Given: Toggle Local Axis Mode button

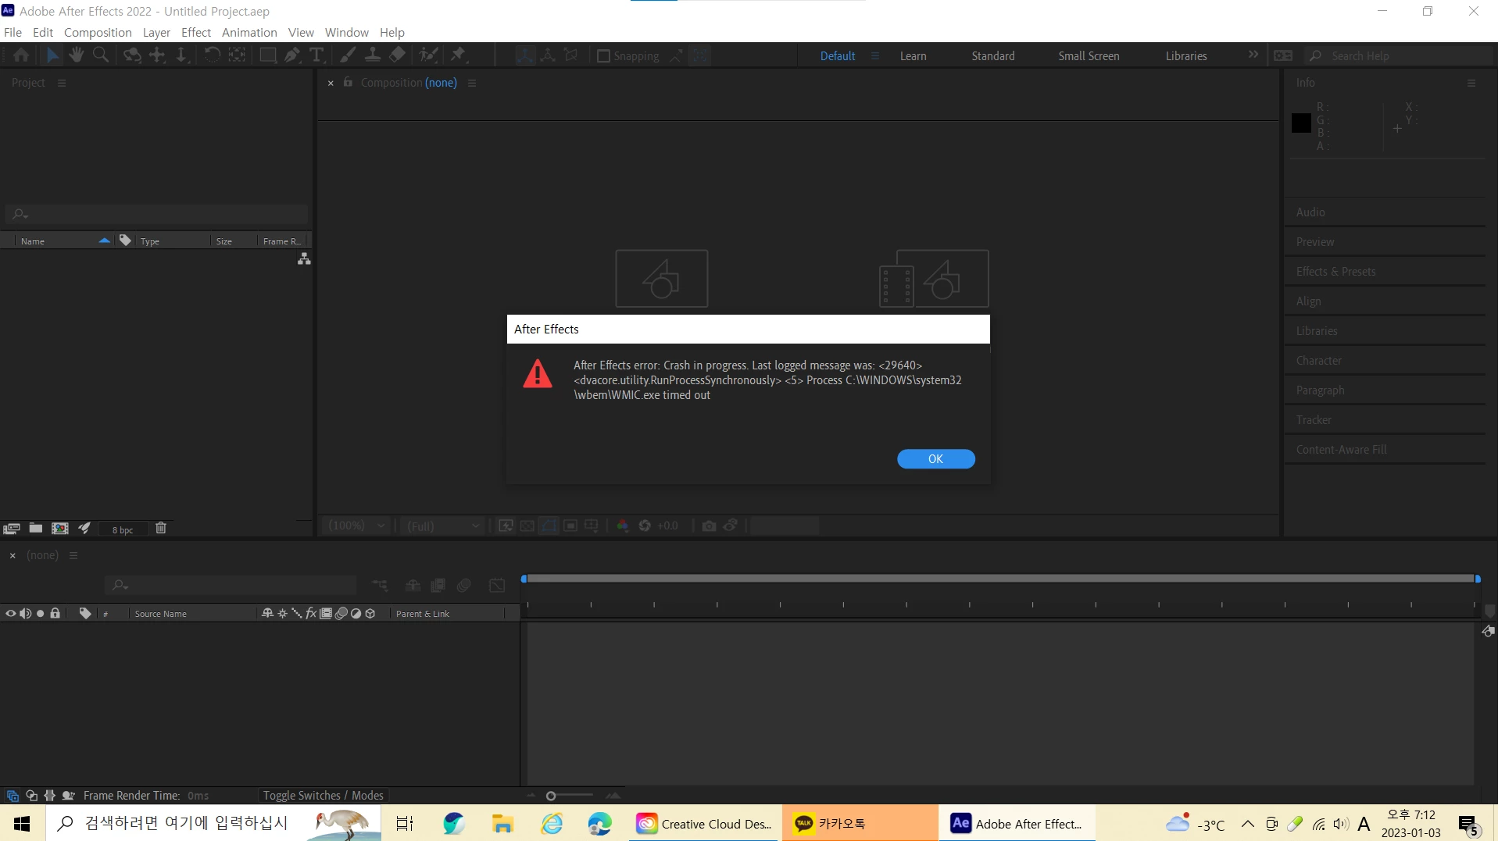Looking at the screenshot, I should 524,55.
